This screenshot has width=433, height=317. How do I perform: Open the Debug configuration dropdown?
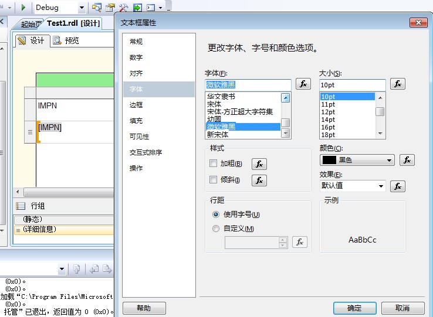click(x=82, y=8)
